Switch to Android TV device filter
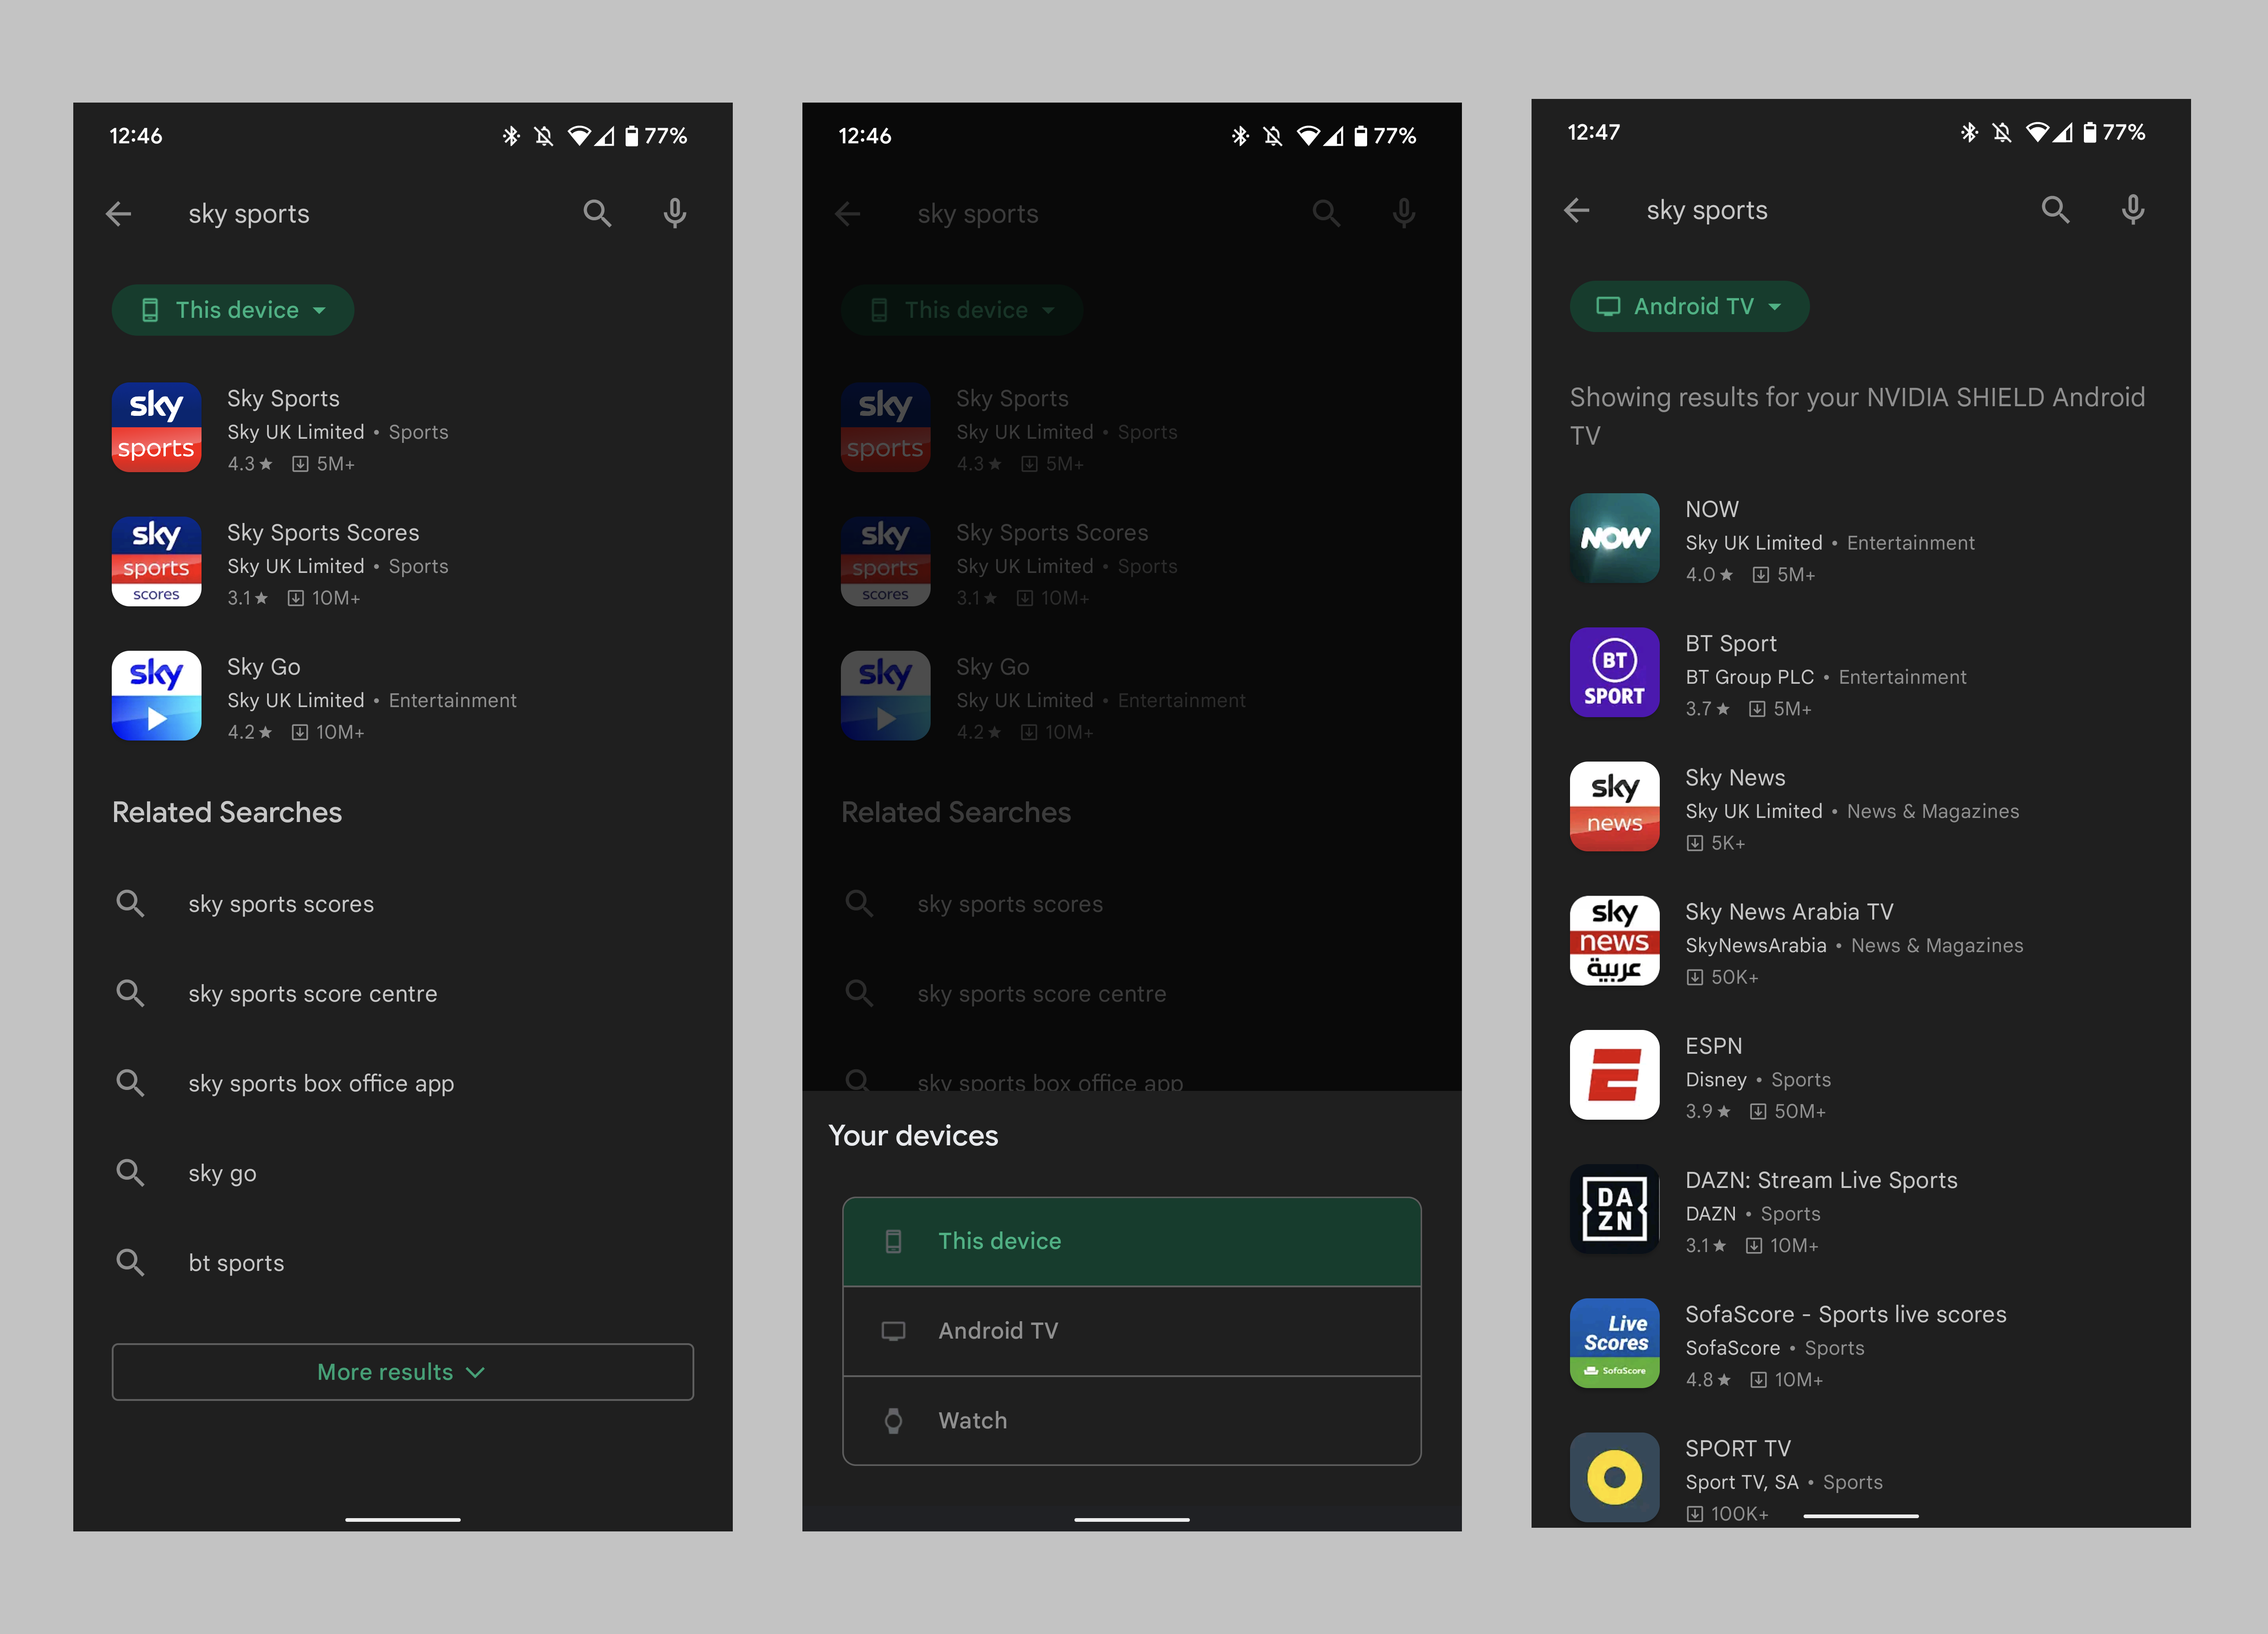 [1134, 1329]
